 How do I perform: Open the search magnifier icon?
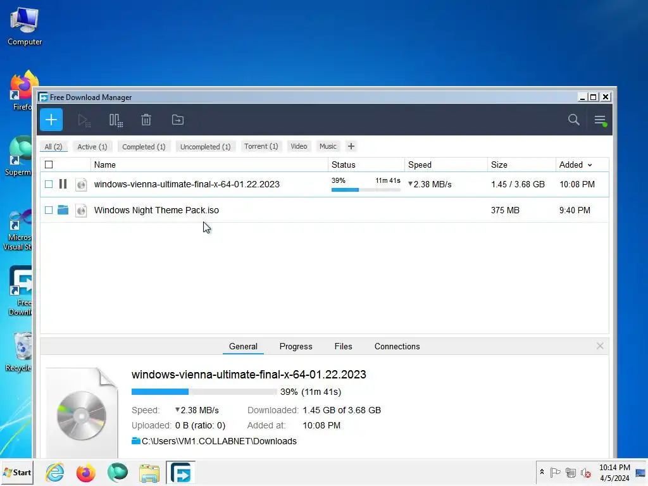tap(573, 120)
